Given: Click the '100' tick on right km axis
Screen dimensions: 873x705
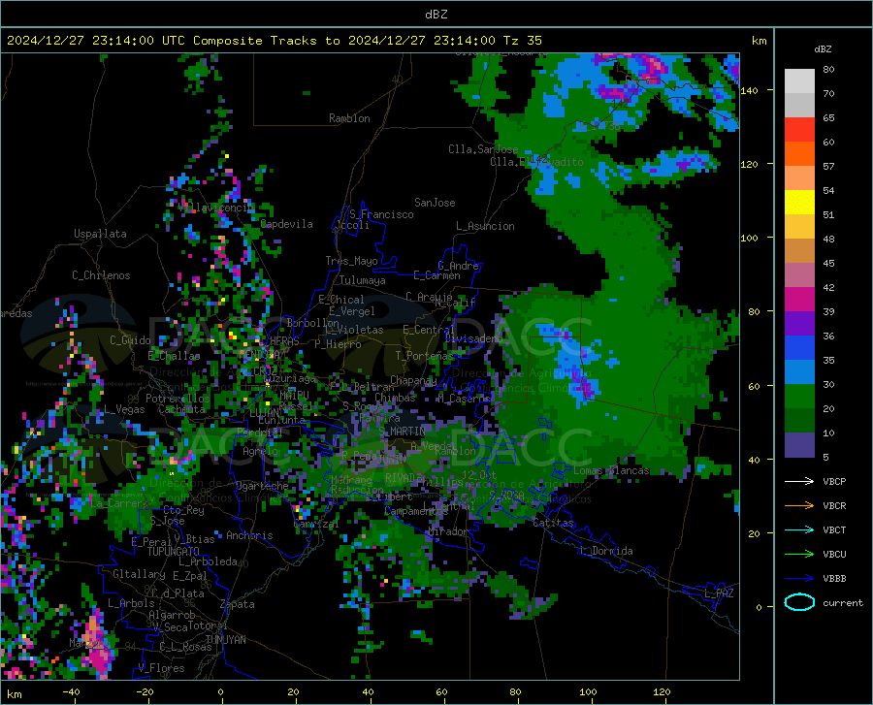Looking at the screenshot, I should pos(749,238).
